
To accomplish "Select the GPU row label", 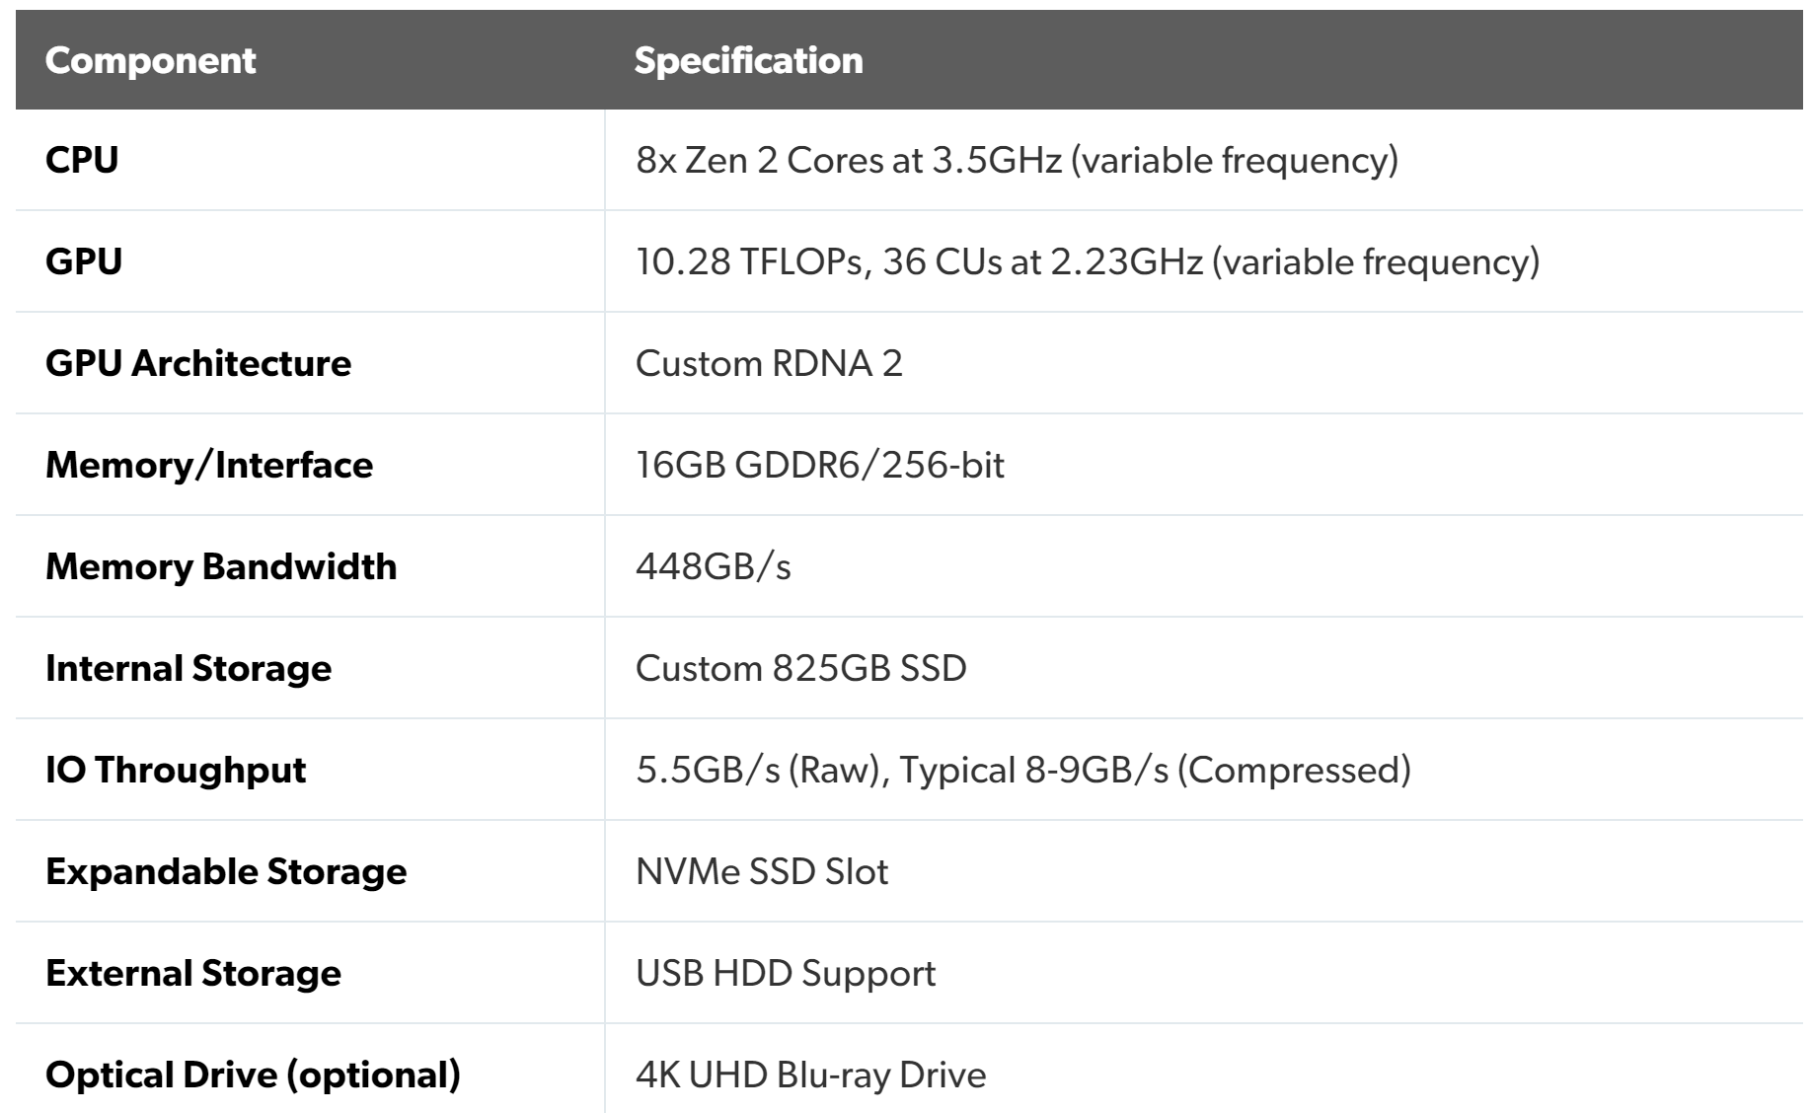I will [84, 261].
